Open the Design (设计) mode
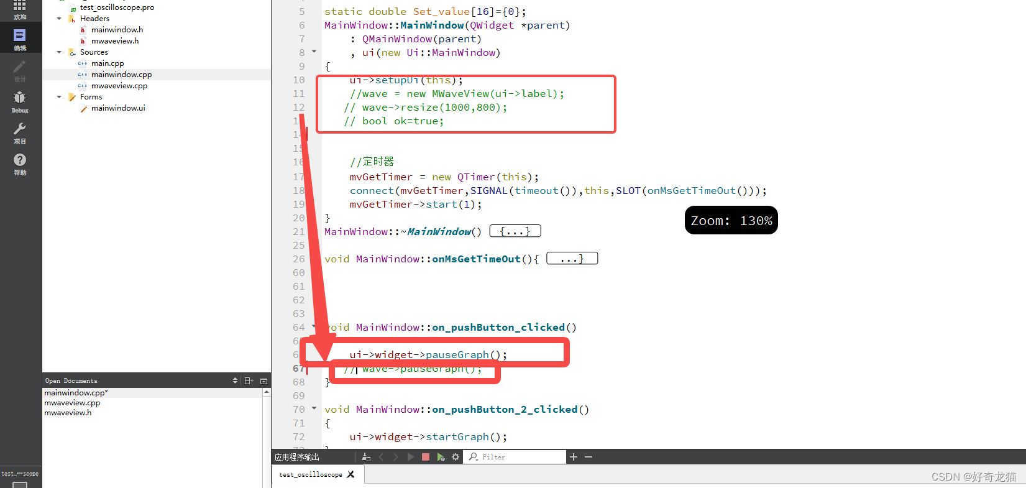The image size is (1026, 488). (x=20, y=70)
